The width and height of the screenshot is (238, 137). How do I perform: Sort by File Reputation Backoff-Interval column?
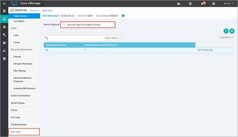[x=139, y=45]
